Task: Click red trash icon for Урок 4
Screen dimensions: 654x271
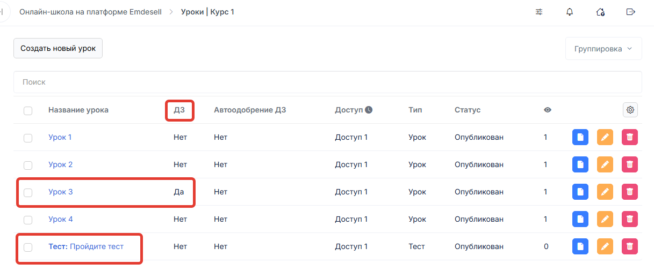Action: click(x=630, y=219)
